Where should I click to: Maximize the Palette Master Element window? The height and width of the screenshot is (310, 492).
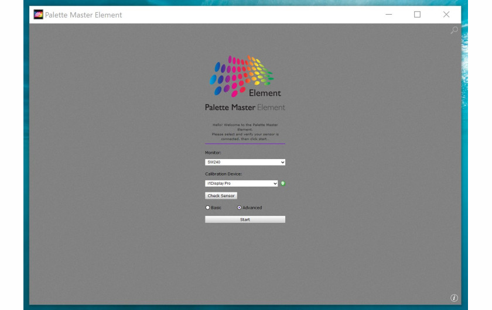click(417, 15)
